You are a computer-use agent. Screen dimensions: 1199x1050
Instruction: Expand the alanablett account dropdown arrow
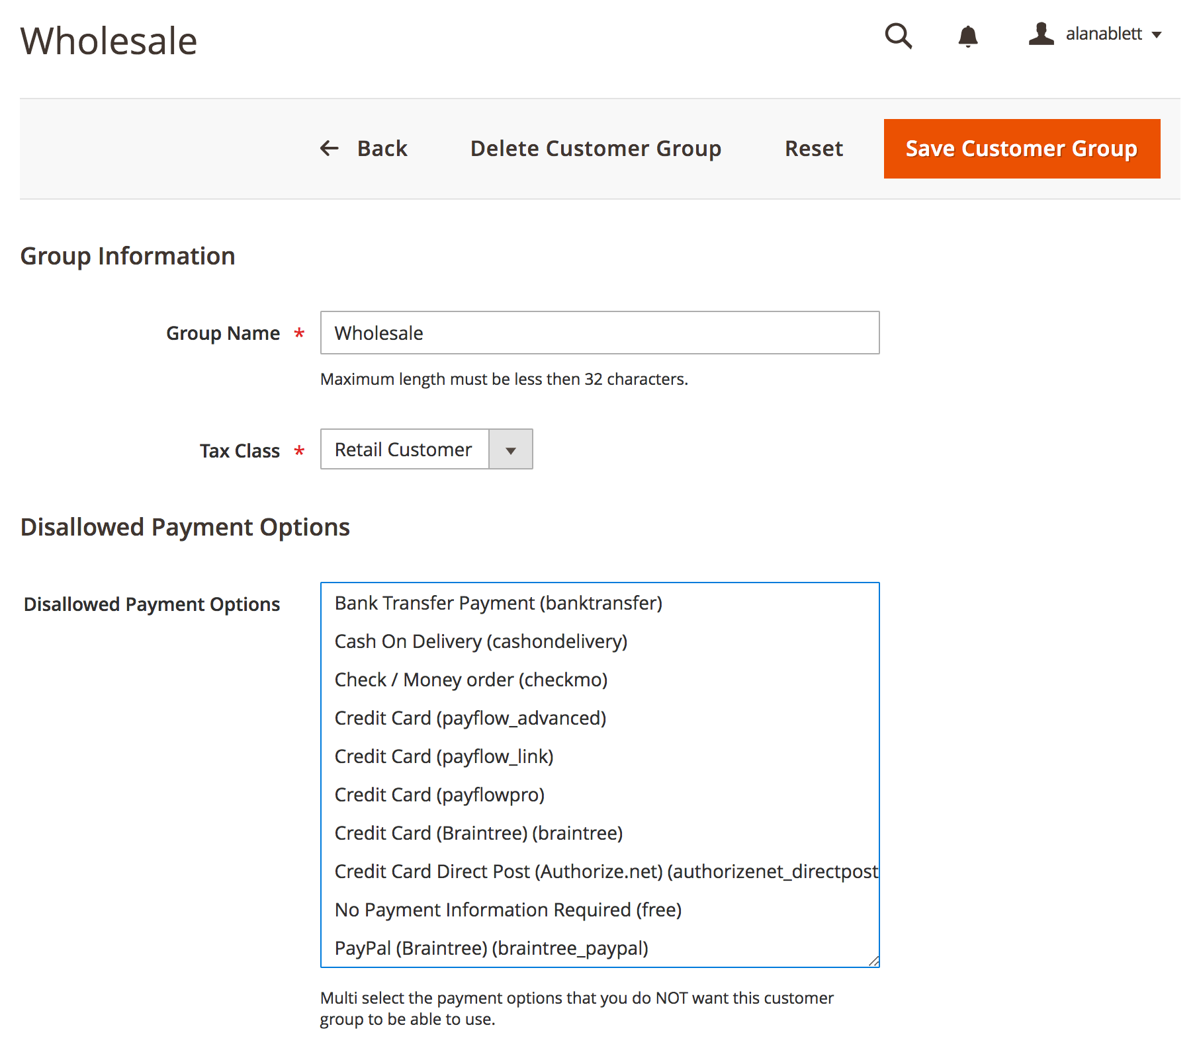(1157, 35)
